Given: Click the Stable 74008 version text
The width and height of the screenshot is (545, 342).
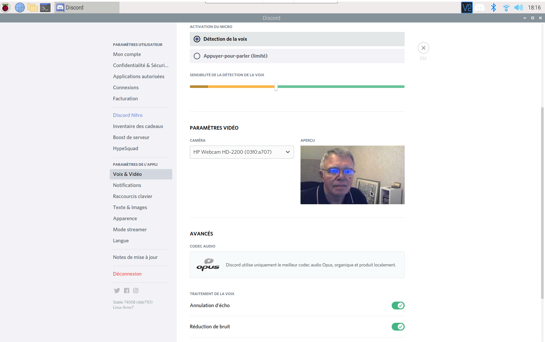Looking at the screenshot, I should pyautogui.click(x=133, y=302).
